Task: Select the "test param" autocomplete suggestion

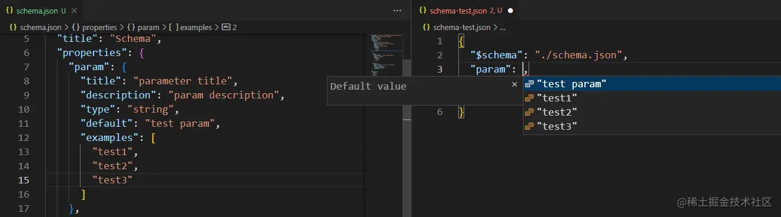Action: (x=652, y=84)
